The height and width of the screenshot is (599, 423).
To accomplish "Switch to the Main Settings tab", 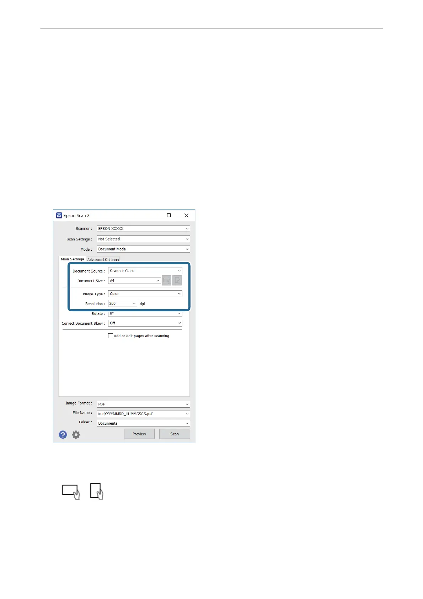I will [x=72, y=259].
